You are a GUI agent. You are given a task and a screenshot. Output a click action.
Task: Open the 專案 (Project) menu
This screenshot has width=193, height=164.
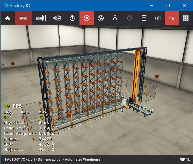click(x=23, y=18)
